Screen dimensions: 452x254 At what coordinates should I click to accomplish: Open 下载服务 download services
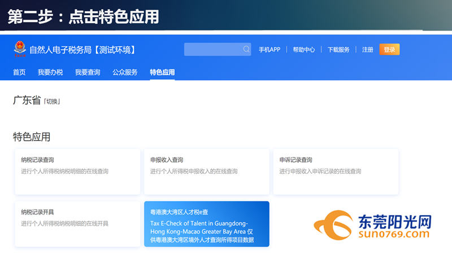[x=338, y=50]
